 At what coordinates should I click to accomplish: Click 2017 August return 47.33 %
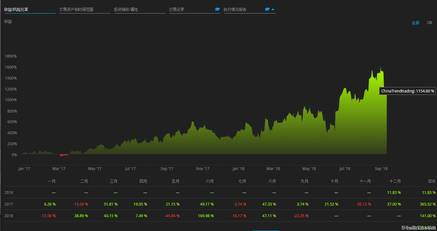[x=268, y=204]
